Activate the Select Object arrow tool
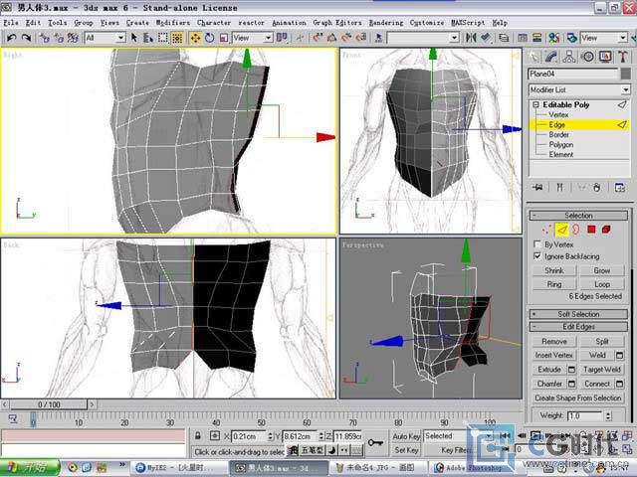 pos(134,38)
